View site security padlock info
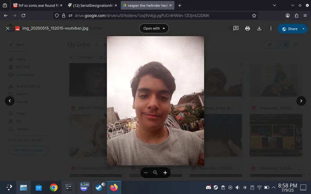Viewport: 311px width, 194px height. pyautogui.click(x=64, y=16)
